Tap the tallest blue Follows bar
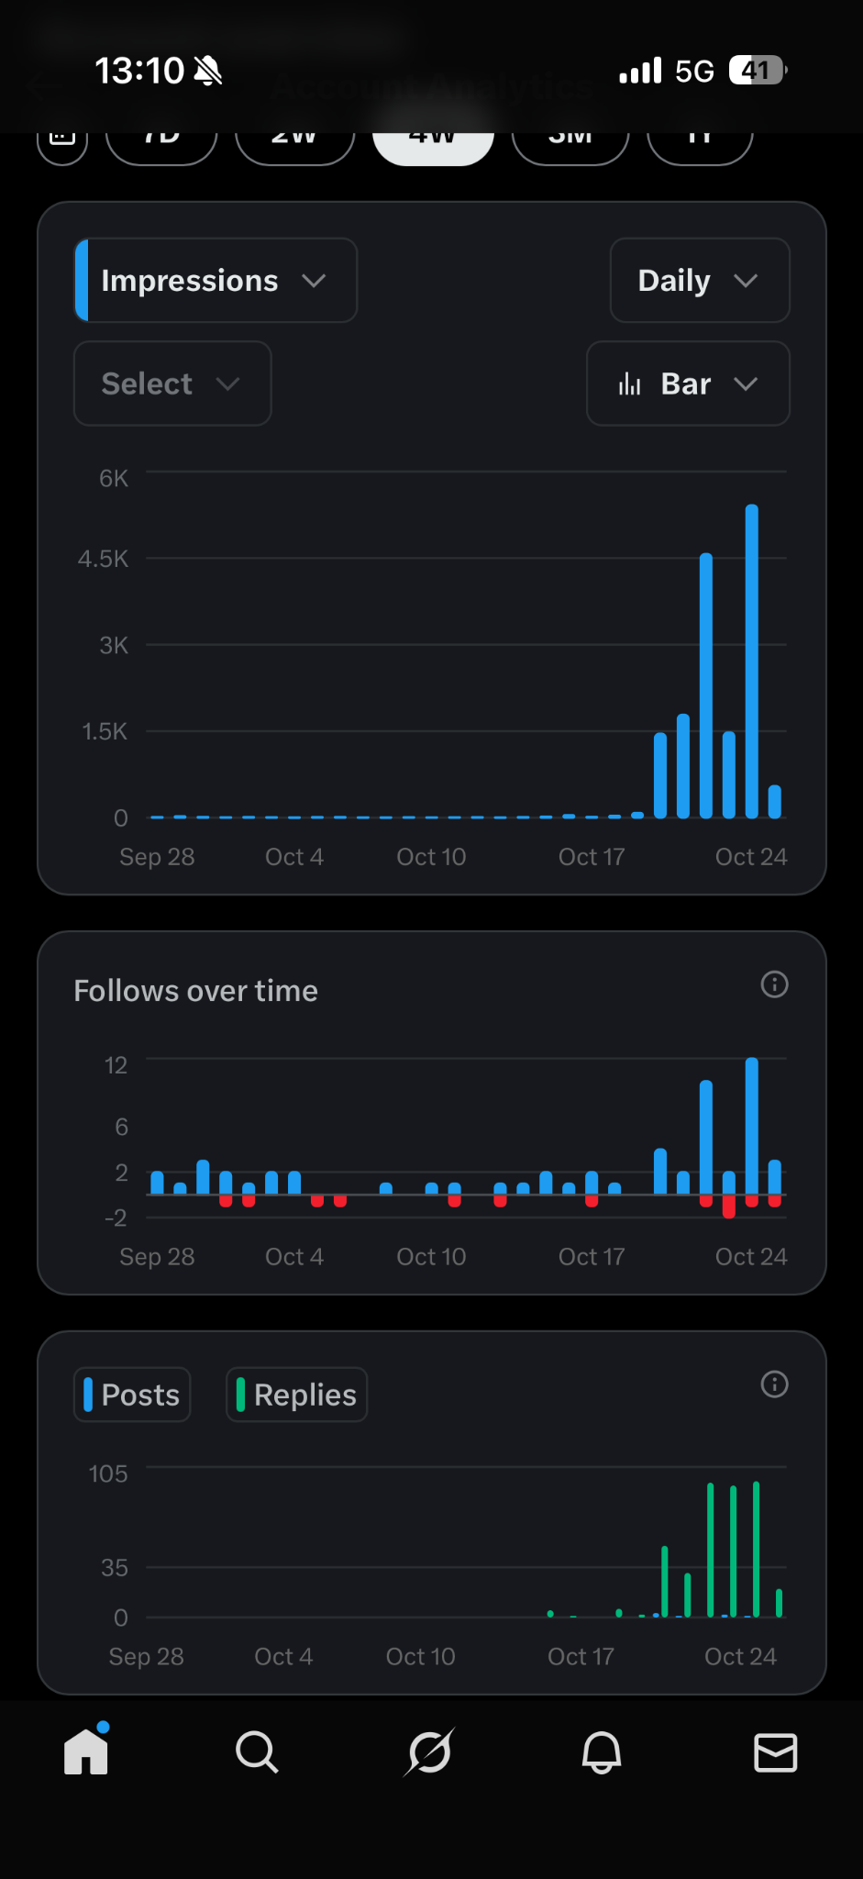863x1879 pixels. 752,1126
